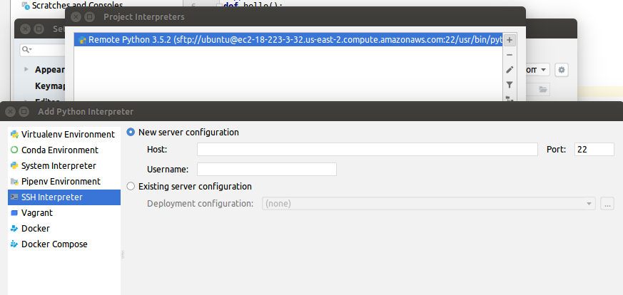Screen dimensions: 623x295
Task: Remove interpreter with minus icon in Project Interpreters
Action: 510,55
